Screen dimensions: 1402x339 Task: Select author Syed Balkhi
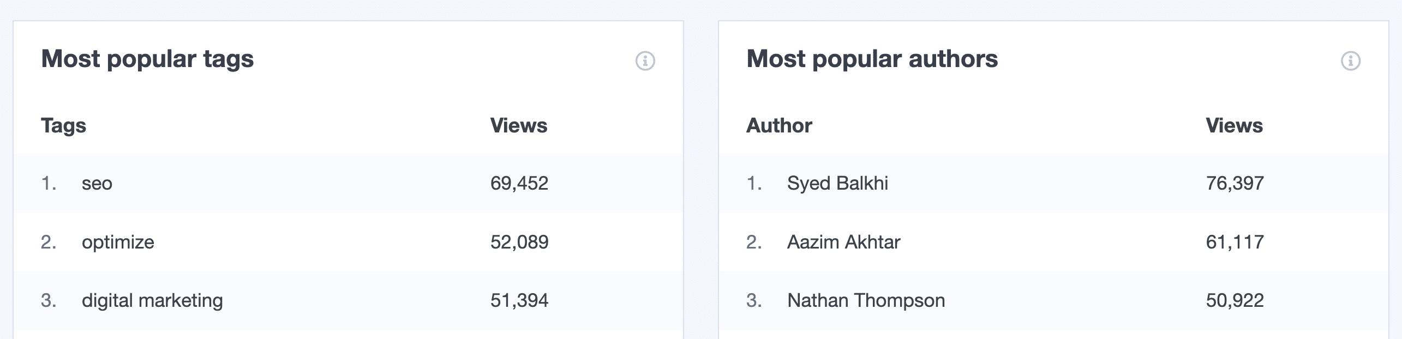[x=837, y=184]
